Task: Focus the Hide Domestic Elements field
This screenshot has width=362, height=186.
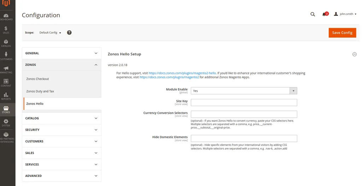Action: tap(244, 138)
